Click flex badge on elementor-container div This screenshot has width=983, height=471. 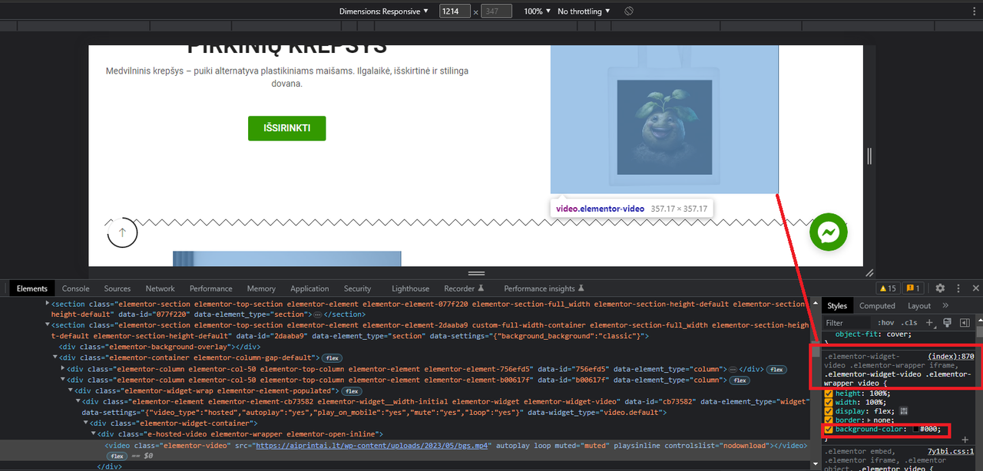pyautogui.click(x=332, y=357)
